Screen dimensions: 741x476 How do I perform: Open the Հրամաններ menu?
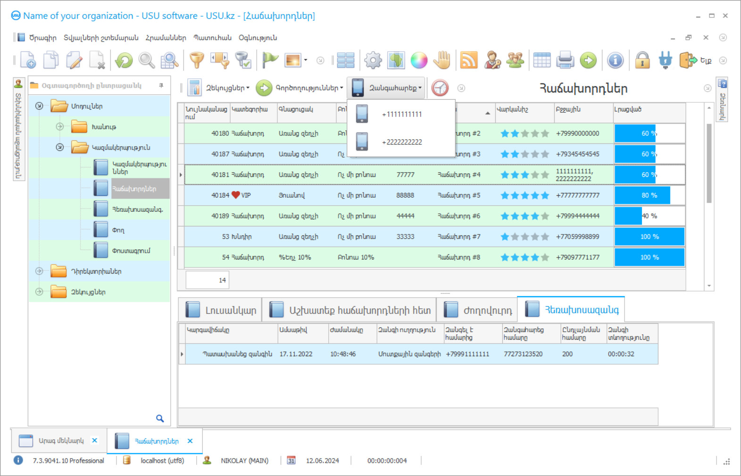tap(166, 38)
